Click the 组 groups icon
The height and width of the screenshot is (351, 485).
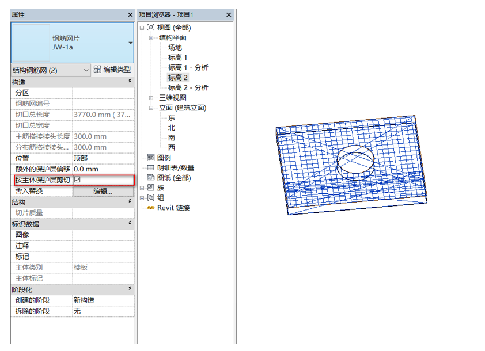[151, 197]
